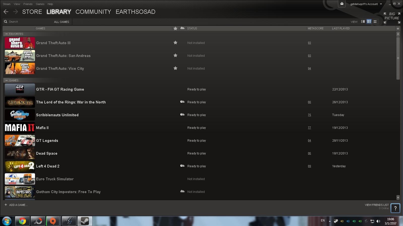This screenshot has width=403, height=226.
Task: Open the EARTHSOSAD profile tab
Action: point(136,12)
